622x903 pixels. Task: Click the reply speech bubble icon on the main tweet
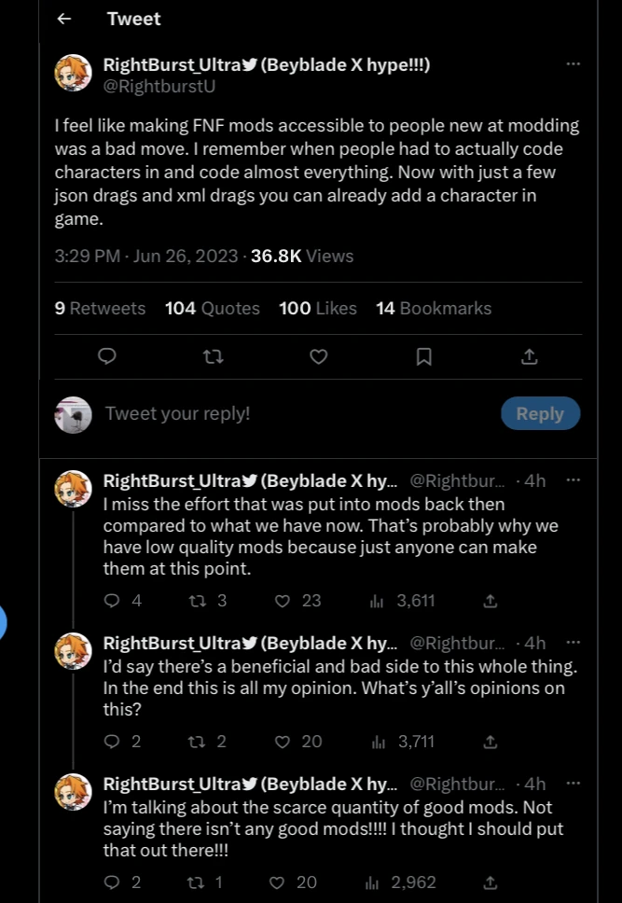106,356
